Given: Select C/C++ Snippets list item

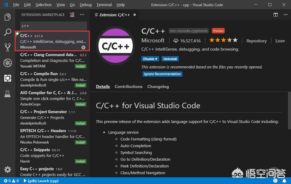Looking at the screenshot, I should [52, 155].
